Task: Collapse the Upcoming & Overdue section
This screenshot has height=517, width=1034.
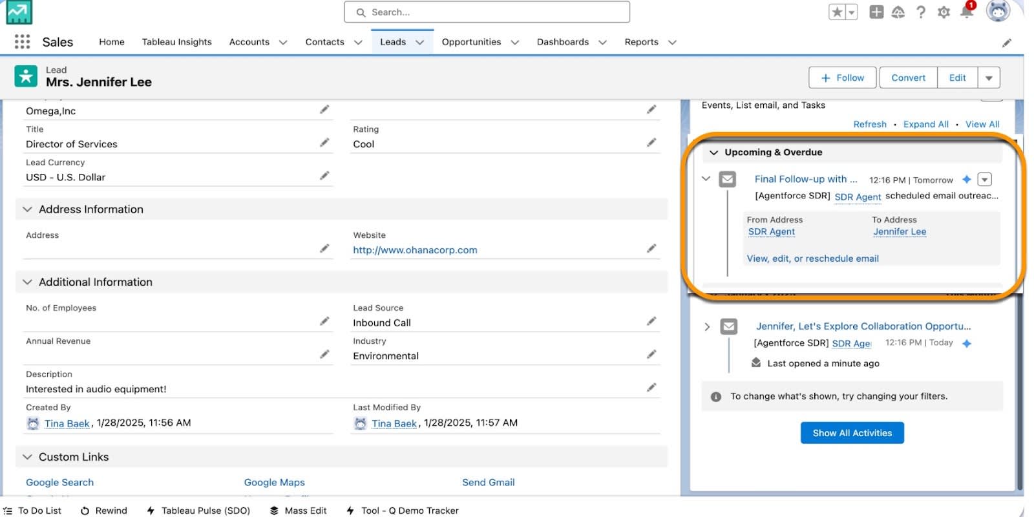Action: coord(714,153)
